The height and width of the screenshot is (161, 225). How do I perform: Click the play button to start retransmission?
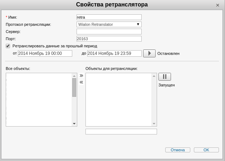click(x=149, y=53)
